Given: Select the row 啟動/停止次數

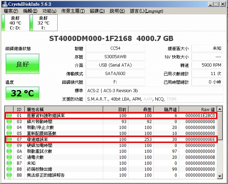Looking at the screenshot, I should point(111,128).
